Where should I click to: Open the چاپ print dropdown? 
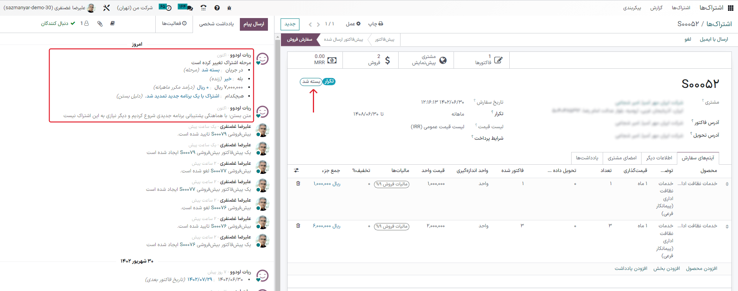[375, 24]
